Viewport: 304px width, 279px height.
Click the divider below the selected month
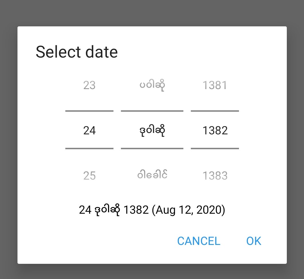coord(152,148)
